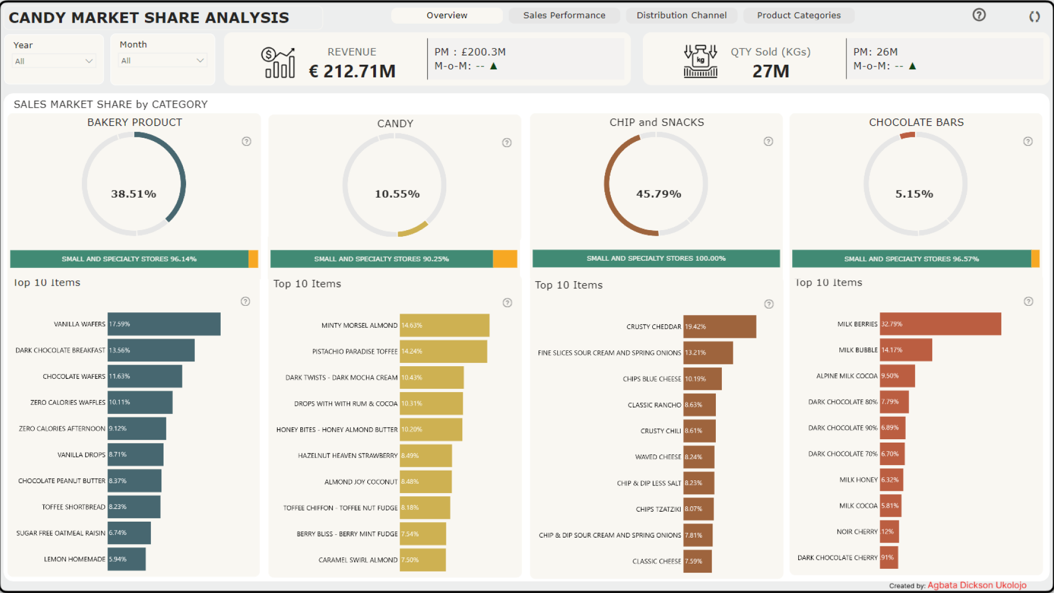Select the Lemon Homemade 5.94% bar
The height and width of the screenshot is (593, 1054).
point(127,559)
